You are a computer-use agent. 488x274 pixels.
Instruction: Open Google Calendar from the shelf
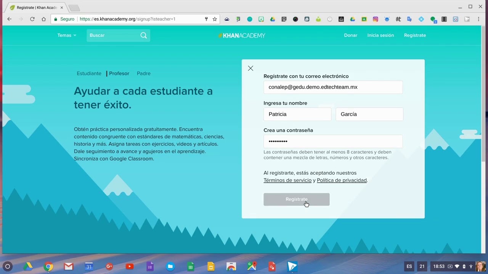point(89,266)
